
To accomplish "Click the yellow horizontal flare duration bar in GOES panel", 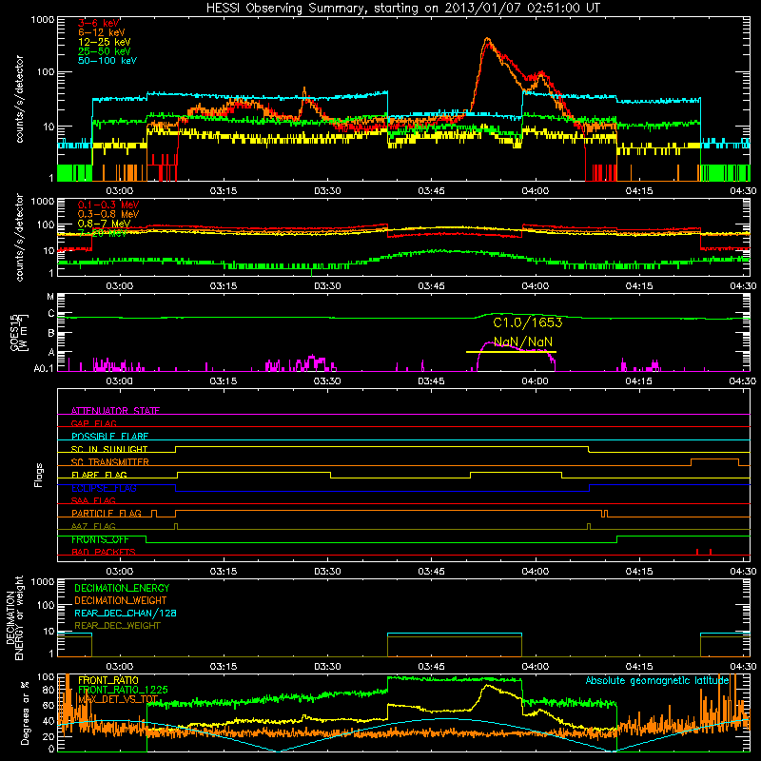I will coord(511,351).
